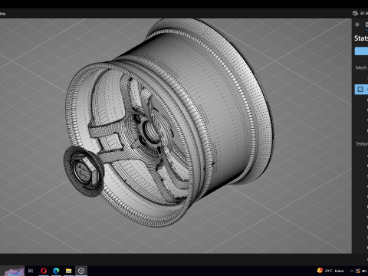The image size is (368, 276).
Task: Open the search highlight image in taskbar
Action: coord(14,271)
